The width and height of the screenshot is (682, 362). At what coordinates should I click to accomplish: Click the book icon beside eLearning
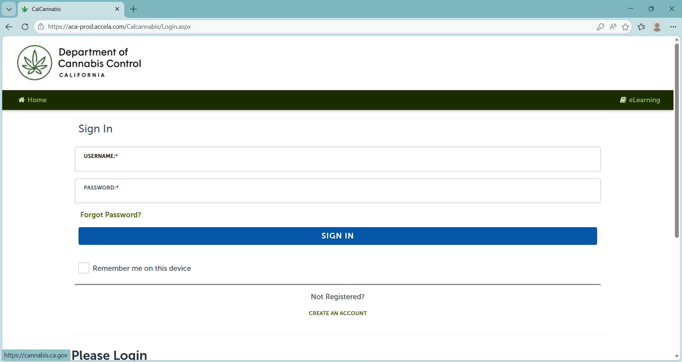pos(623,100)
